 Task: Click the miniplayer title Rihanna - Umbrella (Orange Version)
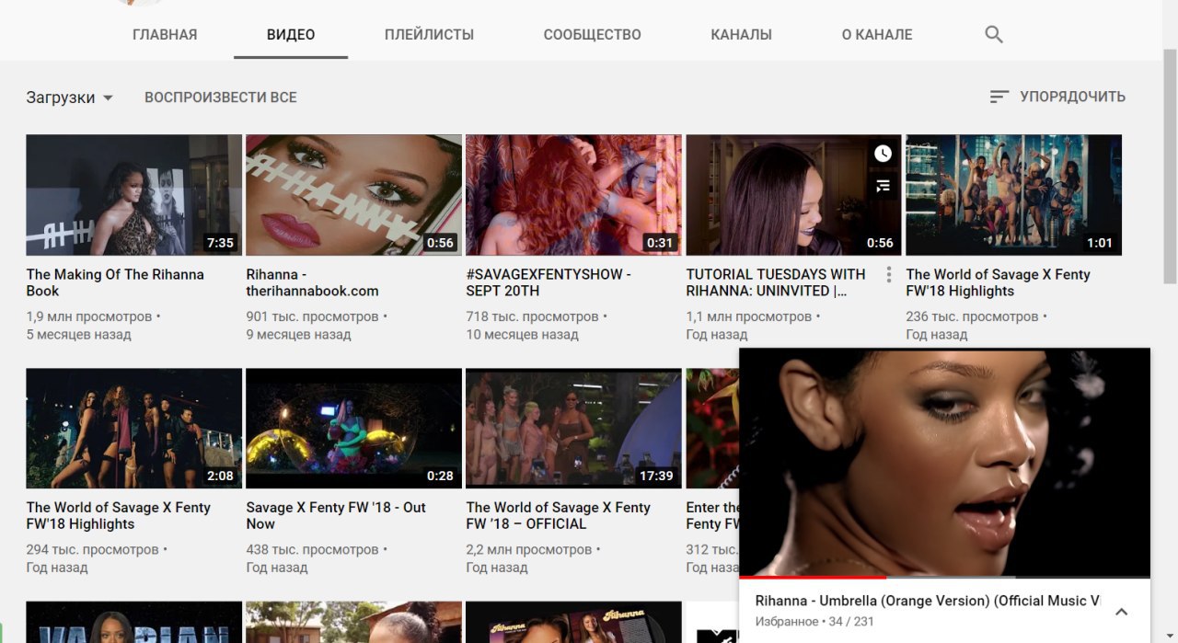click(928, 601)
